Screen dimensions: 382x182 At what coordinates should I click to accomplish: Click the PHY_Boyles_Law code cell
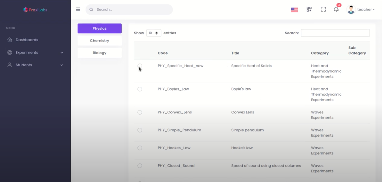point(173,89)
